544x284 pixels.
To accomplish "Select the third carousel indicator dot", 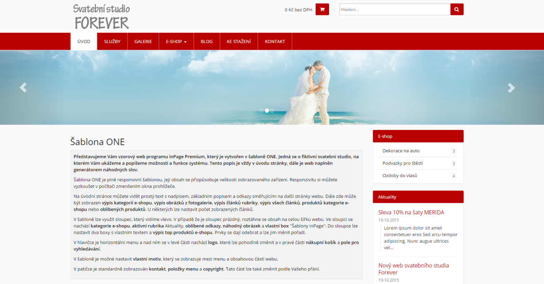I will click(x=272, y=111).
